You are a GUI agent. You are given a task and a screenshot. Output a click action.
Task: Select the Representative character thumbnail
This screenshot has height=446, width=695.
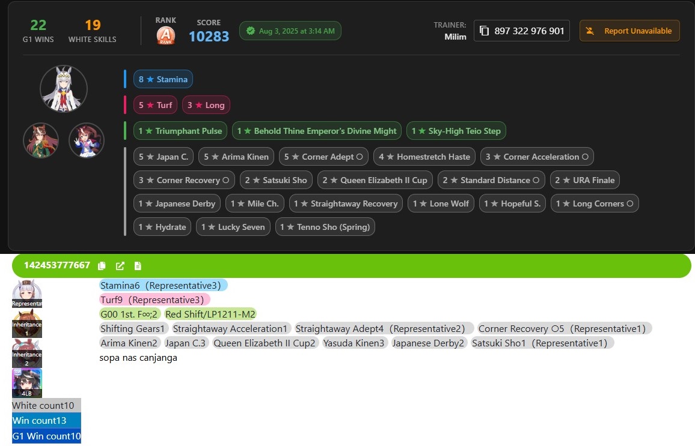[x=27, y=294]
